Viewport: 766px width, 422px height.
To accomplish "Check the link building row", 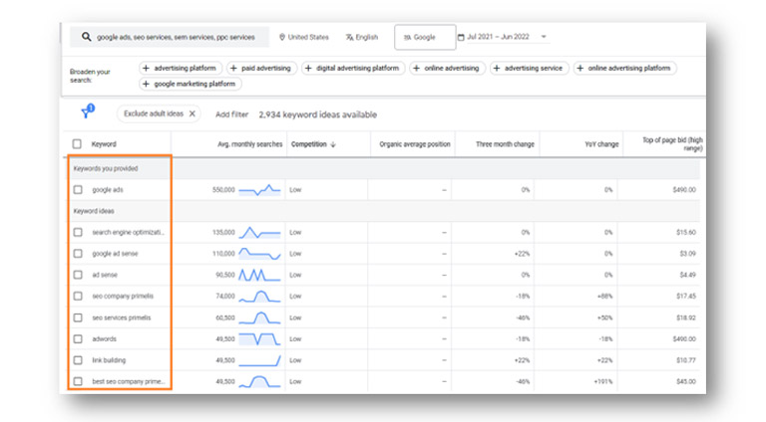I will point(78,360).
